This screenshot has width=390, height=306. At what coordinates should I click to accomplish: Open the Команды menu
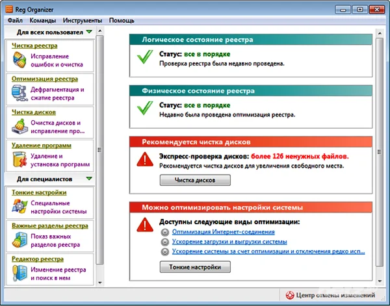42,20
